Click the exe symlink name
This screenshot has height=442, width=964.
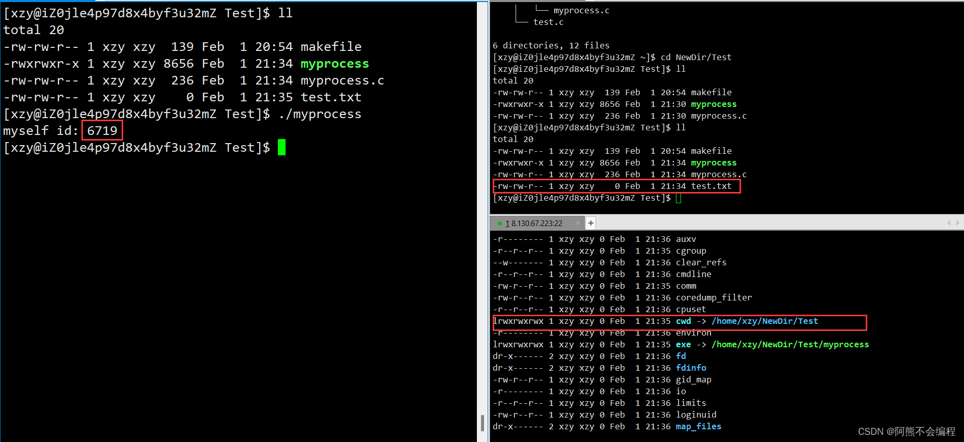[x=683, y=344]
